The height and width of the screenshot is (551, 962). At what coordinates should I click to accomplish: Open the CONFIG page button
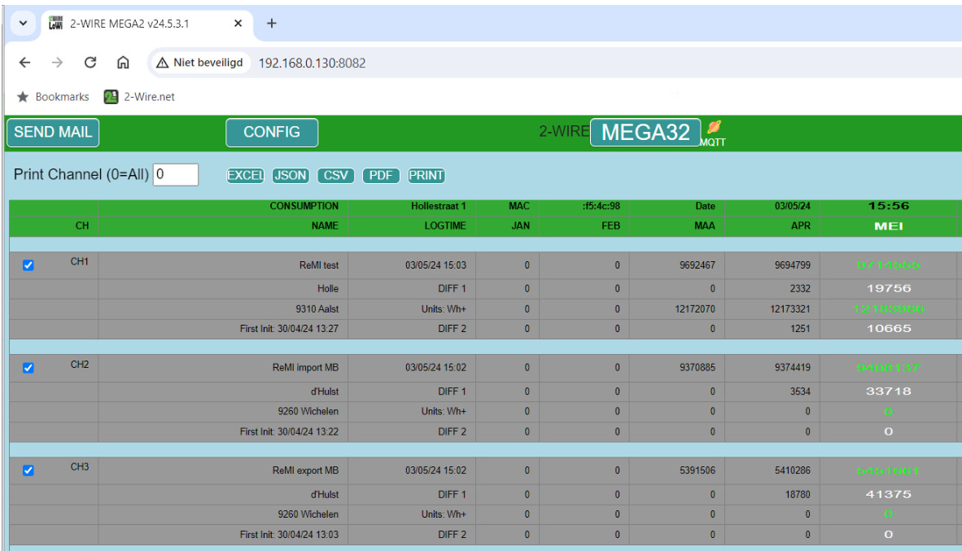coord(272,133)
